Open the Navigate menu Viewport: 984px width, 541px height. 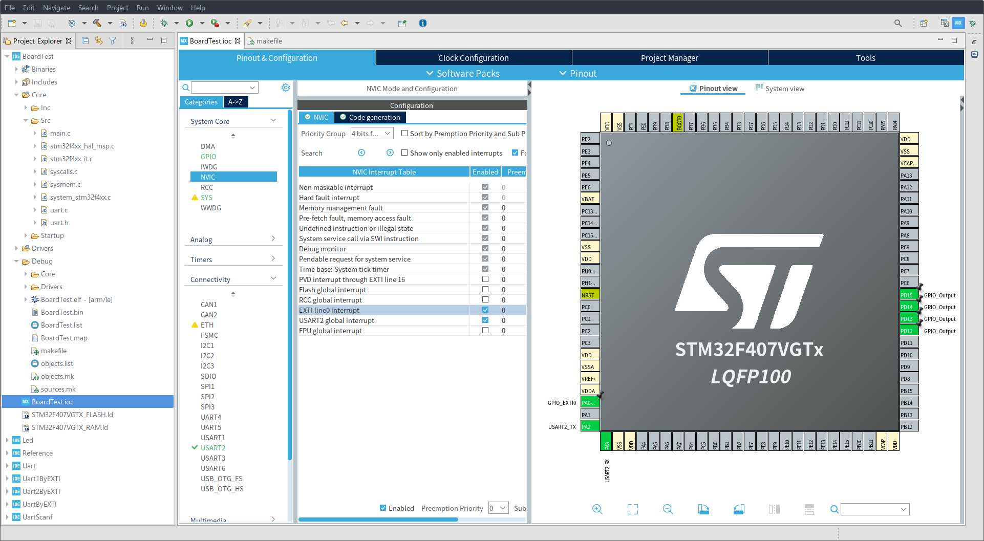pyautogui.click(x=56, y=8)
